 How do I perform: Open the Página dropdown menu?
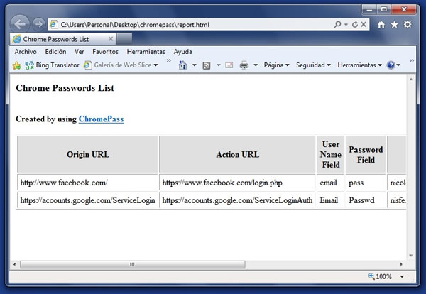277,65
